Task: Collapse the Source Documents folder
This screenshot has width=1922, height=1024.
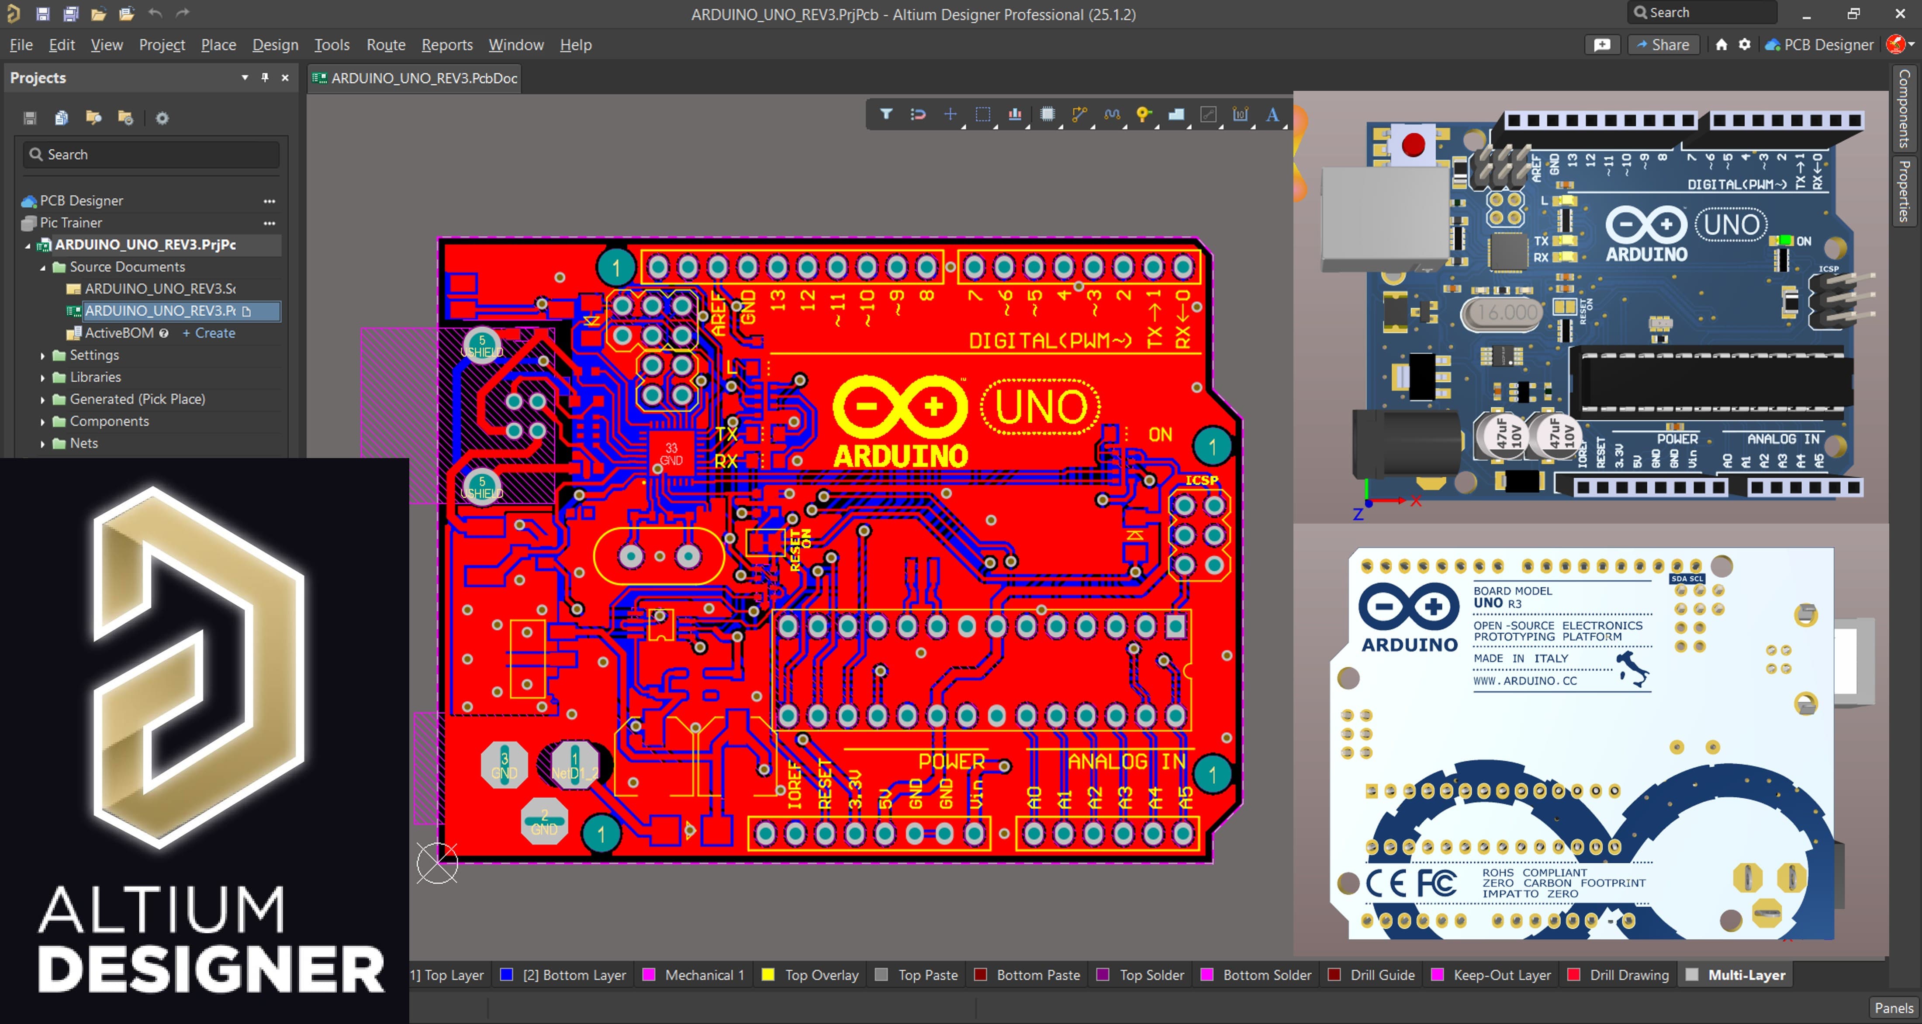Action: (42, 267)
